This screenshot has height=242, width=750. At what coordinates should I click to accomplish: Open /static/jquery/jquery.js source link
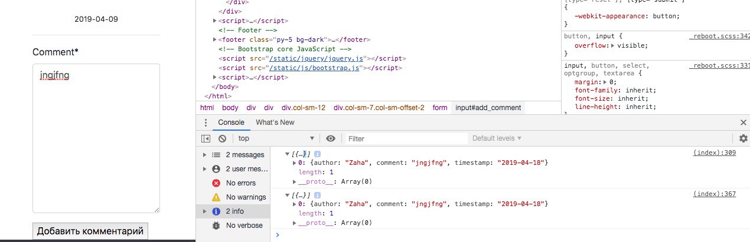click(317, 58)
